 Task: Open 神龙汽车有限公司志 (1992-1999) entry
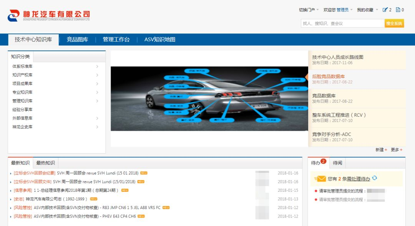tap(56, 199)
